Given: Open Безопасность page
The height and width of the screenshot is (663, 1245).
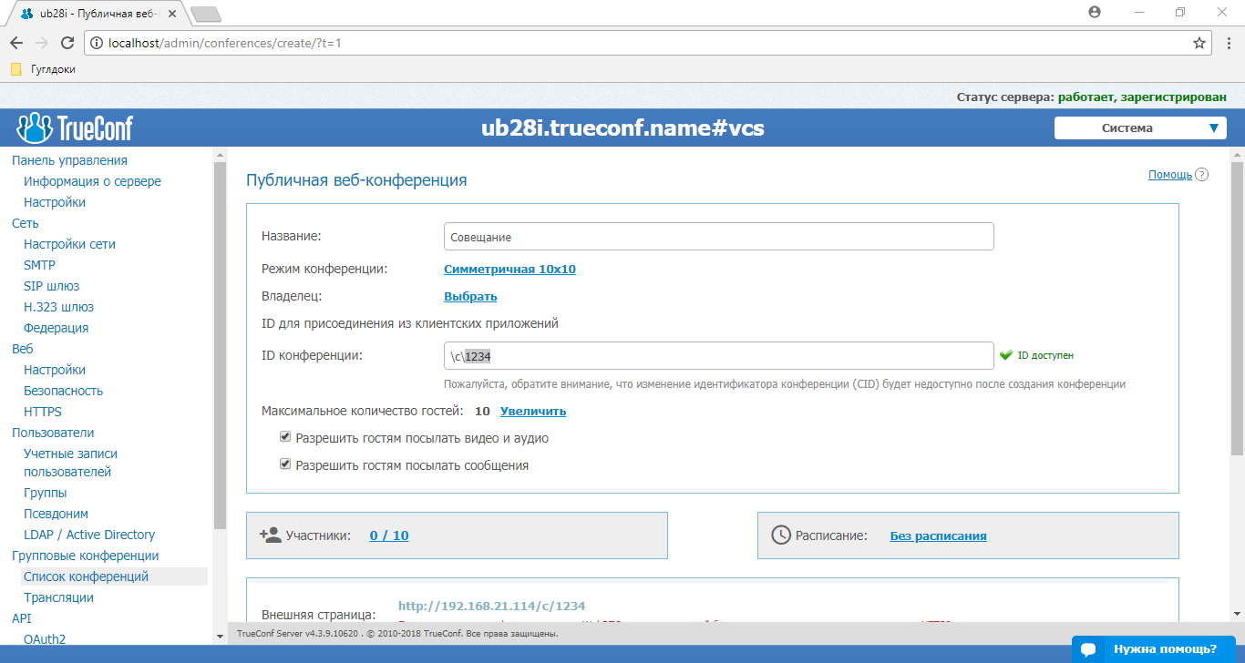Looking at the screenshot, I should [63, 391].
